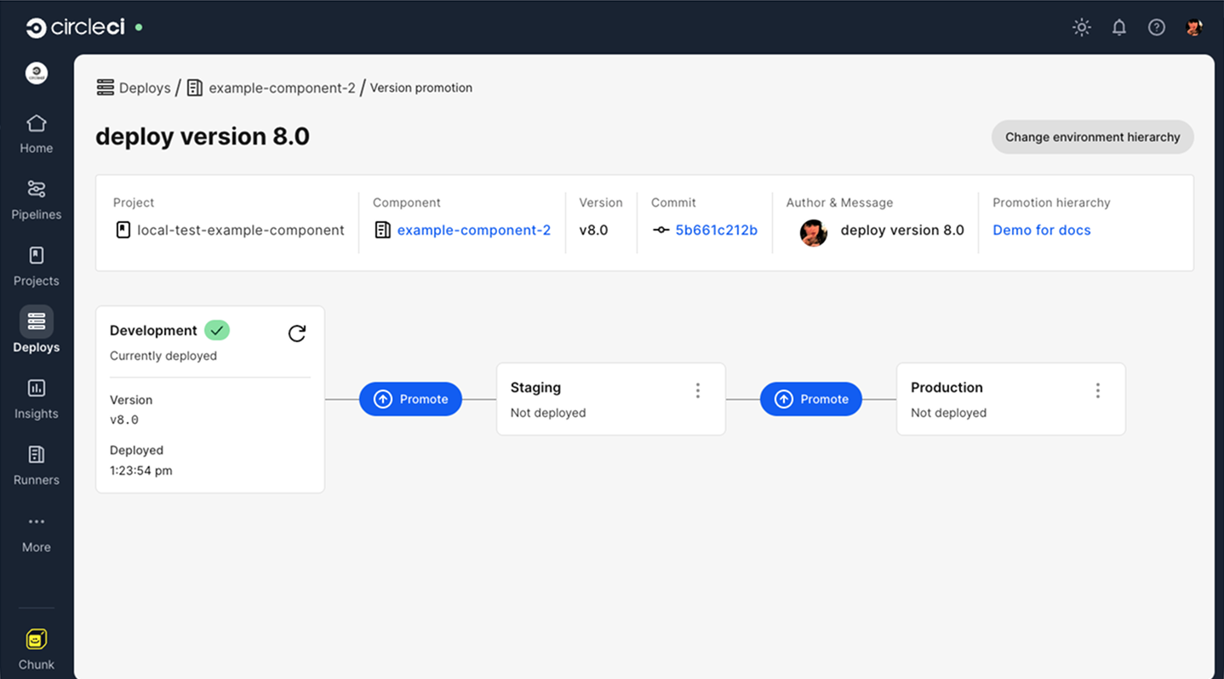
Task: Open the notifications bell
Action: 1118,26
